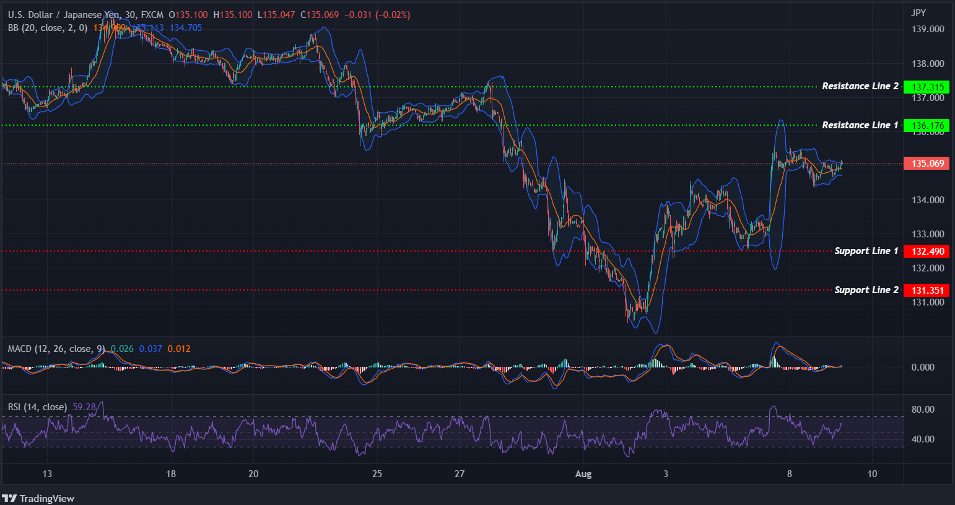This screenshot has height=505, width=955.
Task: Click the Support Line 2 label text
Action: [866, 289]
